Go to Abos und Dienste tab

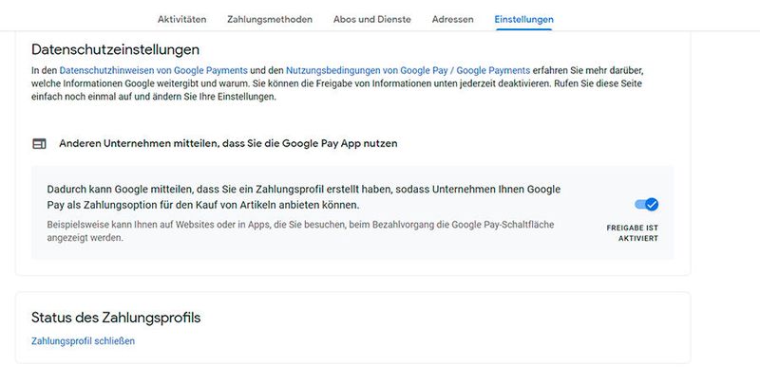point(371,19)
